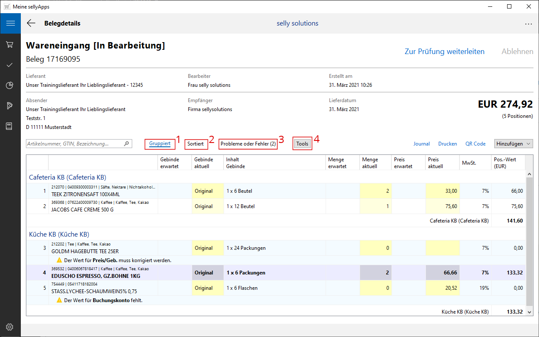Click the shopping cart sidebar icon
This screenshot has width=539, height=337.
coord(10,45)
